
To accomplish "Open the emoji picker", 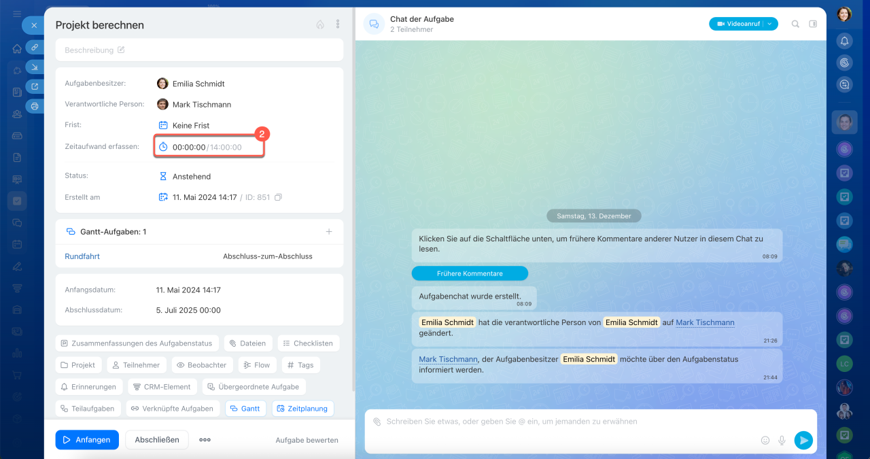I will pyautogui.click(x=765, y=441).
